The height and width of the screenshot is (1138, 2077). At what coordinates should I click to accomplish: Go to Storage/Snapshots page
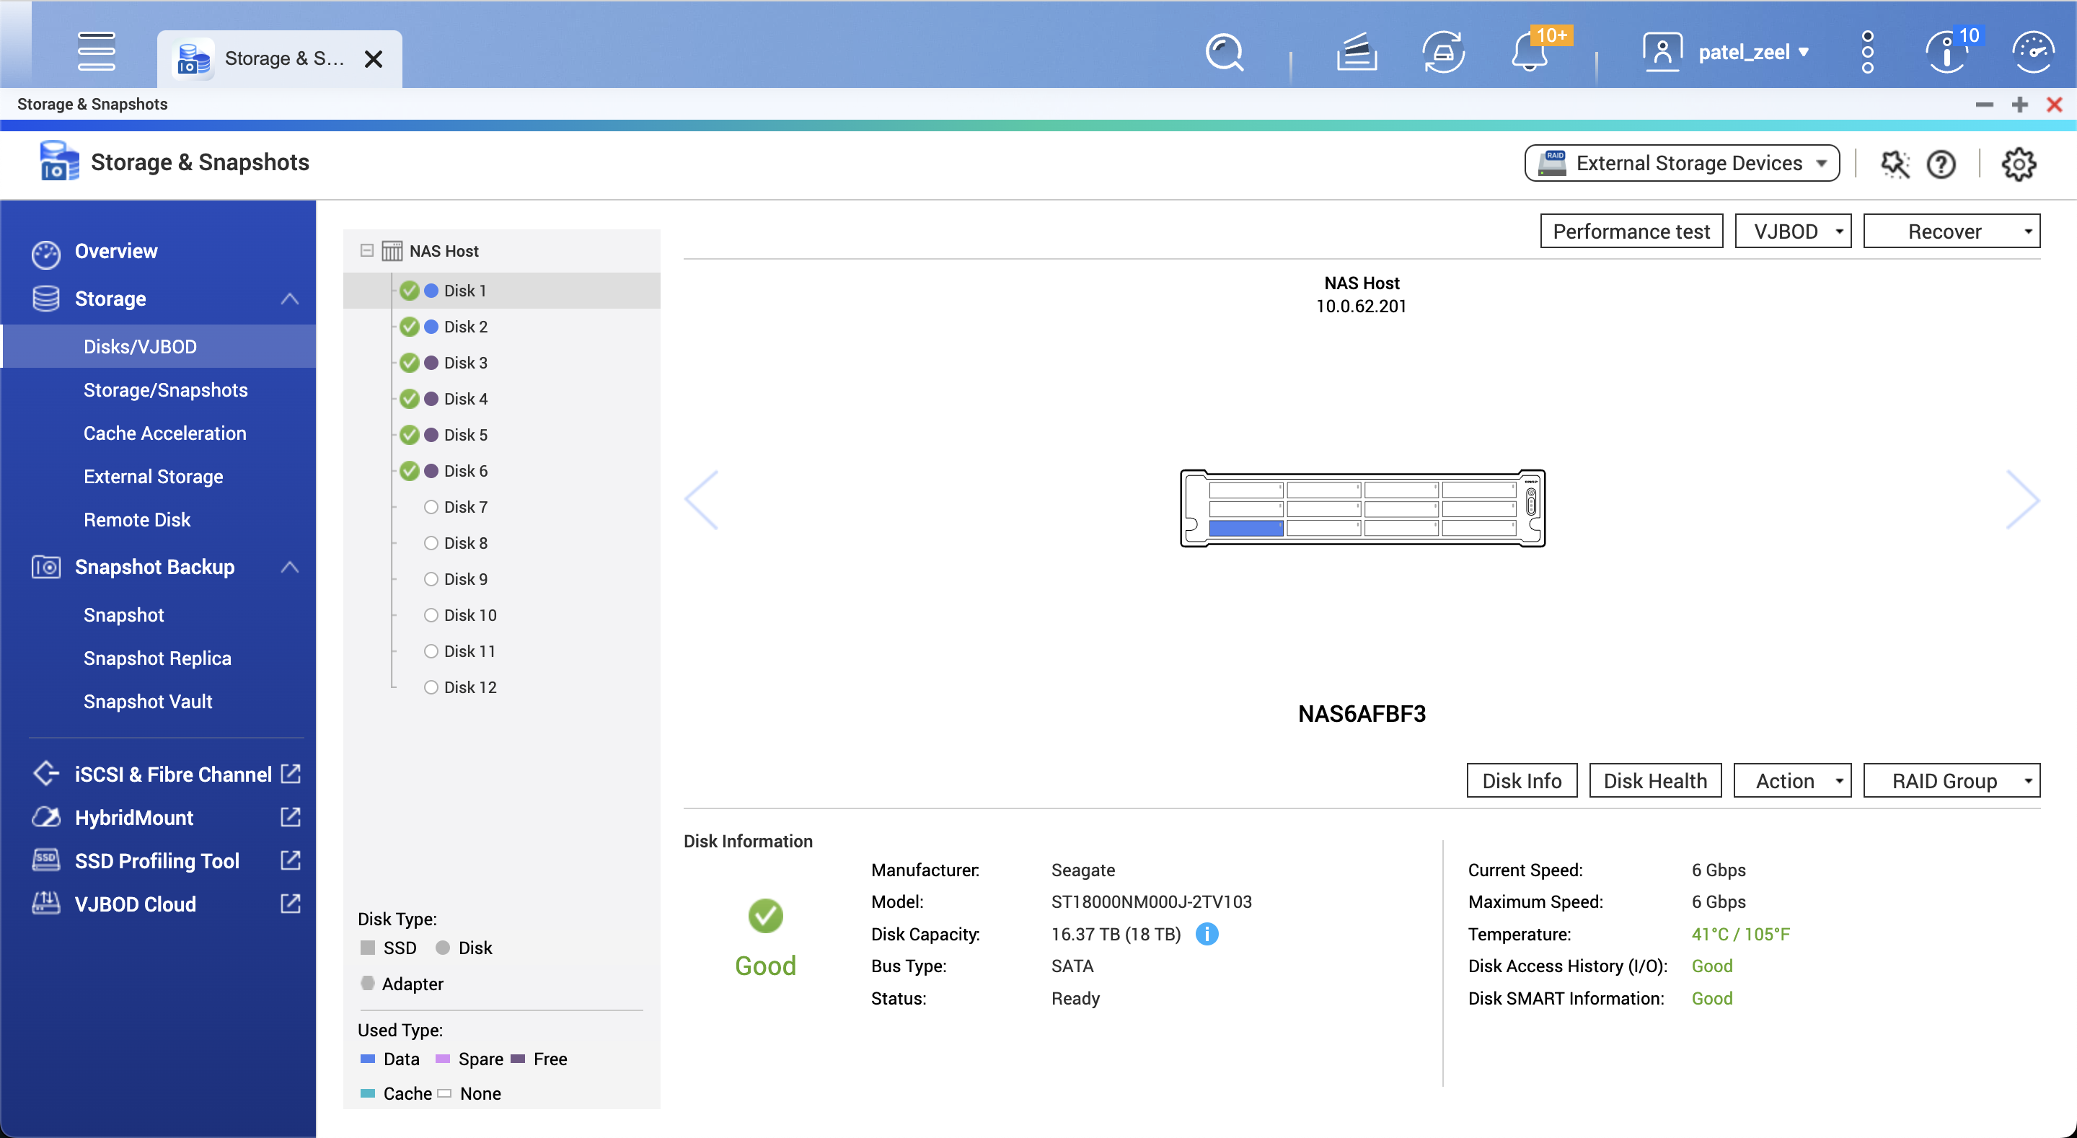point(165,390)
